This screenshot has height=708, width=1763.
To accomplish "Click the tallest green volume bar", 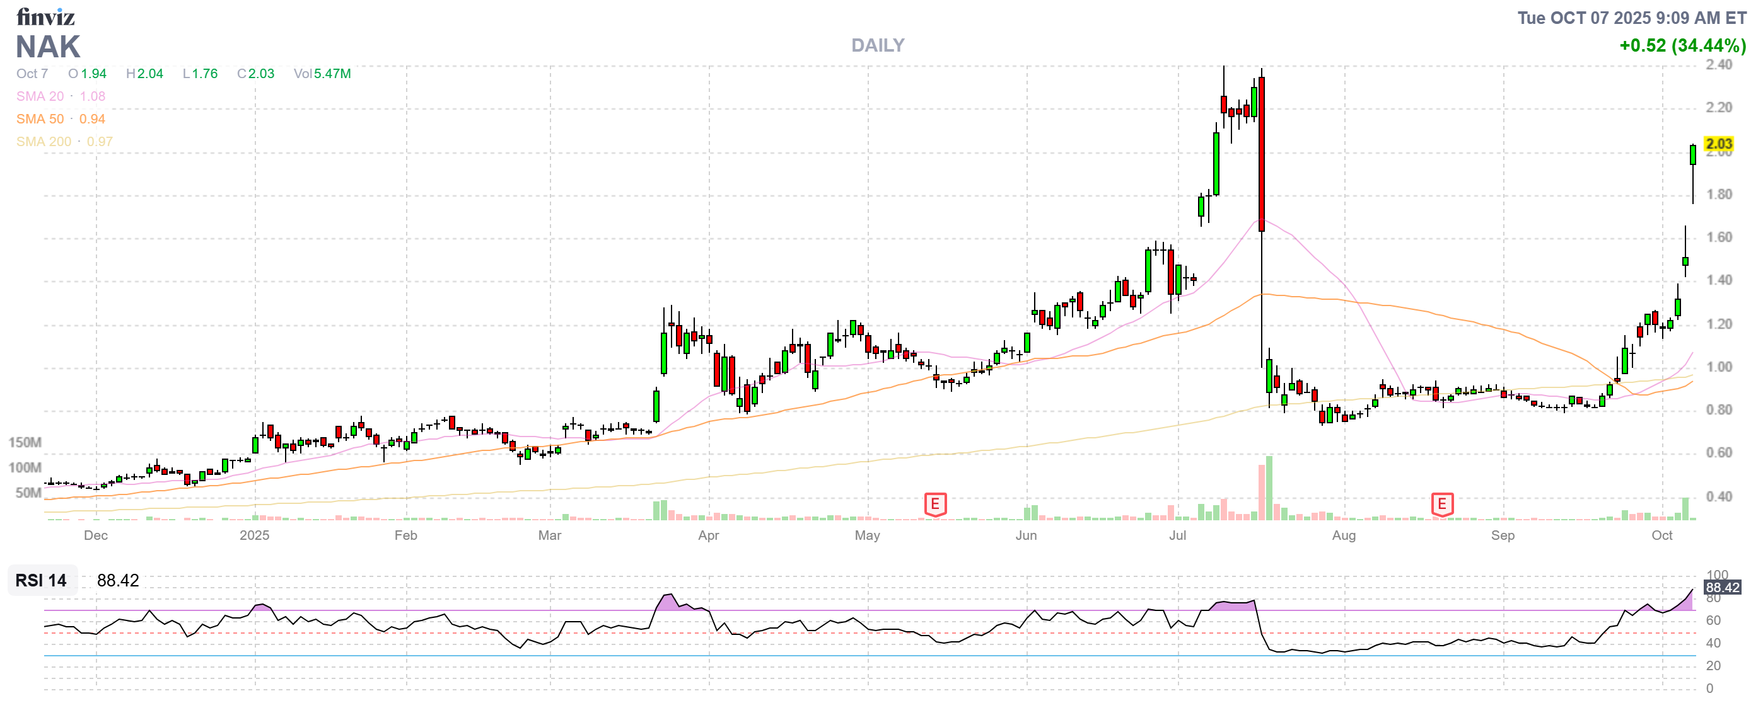I will (x=1269, y=488).
